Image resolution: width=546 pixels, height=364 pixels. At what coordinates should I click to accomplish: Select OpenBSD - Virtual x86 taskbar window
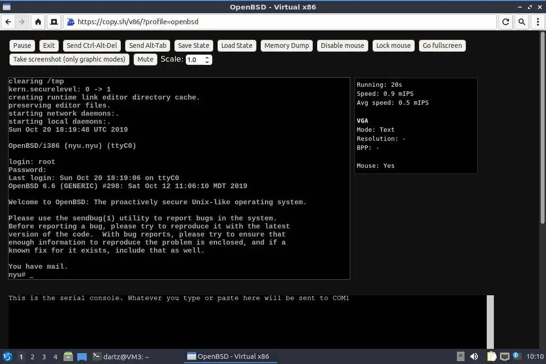pos(230,357)
